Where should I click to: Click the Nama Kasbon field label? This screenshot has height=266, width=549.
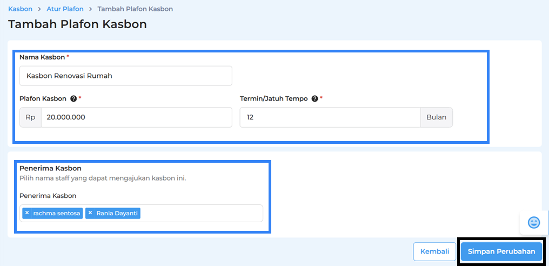[42, 57]
